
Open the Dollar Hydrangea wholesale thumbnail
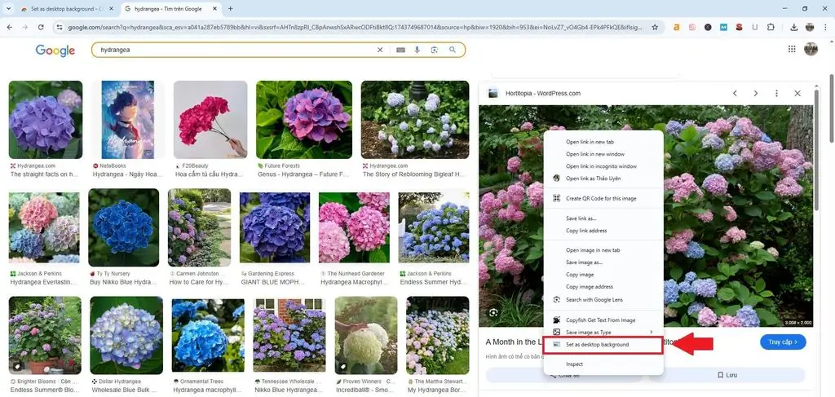point(126,335)
